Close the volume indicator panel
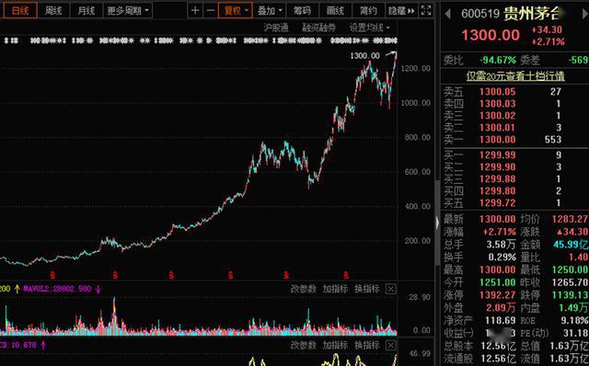Screen dimensions: 589x366 coord(390,289)
